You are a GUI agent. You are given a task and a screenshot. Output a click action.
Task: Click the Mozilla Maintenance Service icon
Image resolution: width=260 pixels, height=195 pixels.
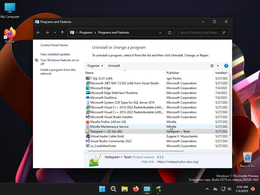(x=88, y=126)
